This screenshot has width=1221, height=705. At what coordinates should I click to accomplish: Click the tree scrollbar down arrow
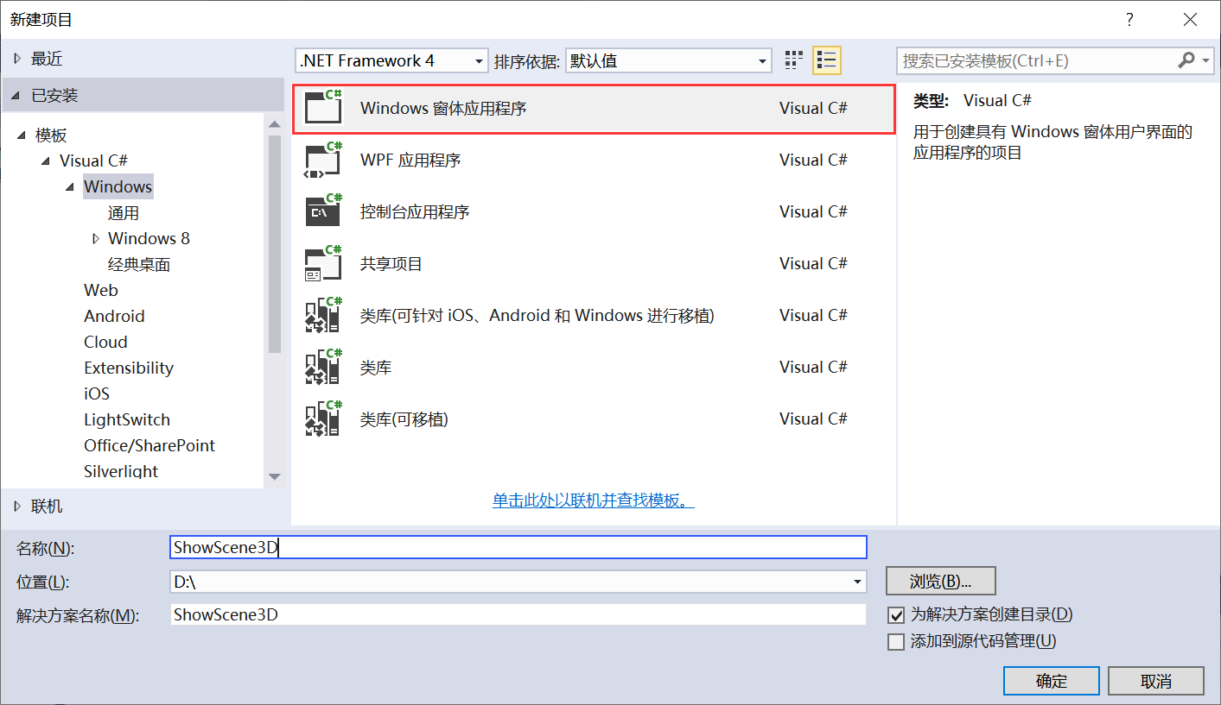(x=275, y=476)
